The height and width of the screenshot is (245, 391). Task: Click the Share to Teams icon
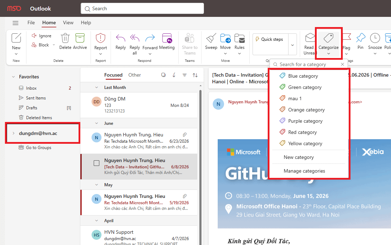tap(190, 38)
